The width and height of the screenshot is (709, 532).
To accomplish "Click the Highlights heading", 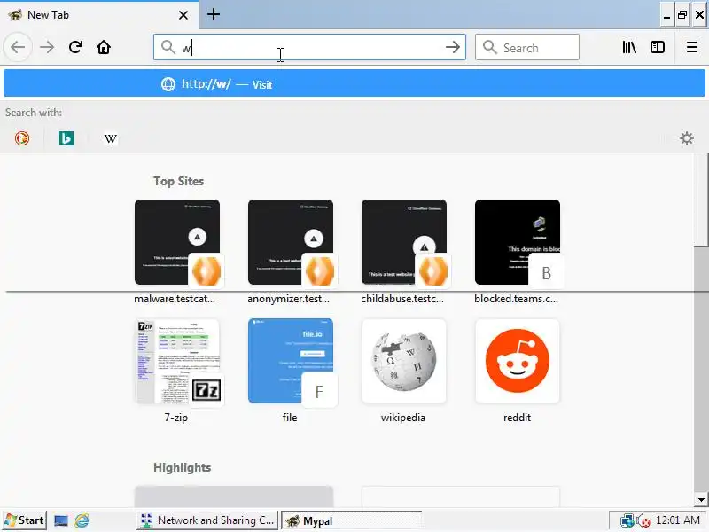I will [182, 467].
